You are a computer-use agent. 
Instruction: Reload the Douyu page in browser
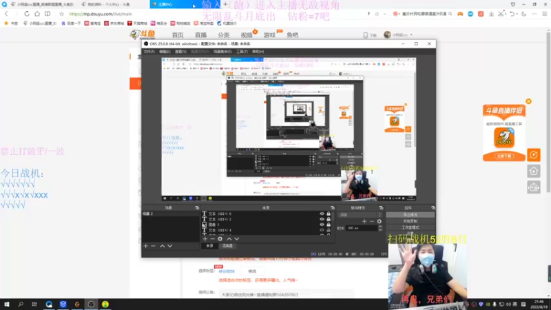pos(27,14)
